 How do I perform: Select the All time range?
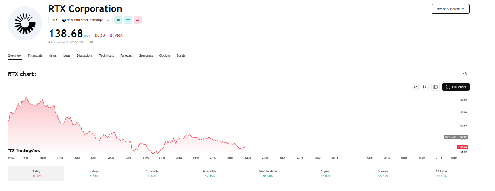coord(441,174)
